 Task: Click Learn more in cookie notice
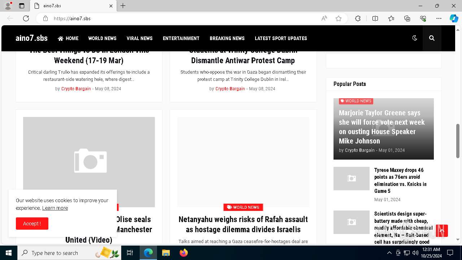point(55,208)
